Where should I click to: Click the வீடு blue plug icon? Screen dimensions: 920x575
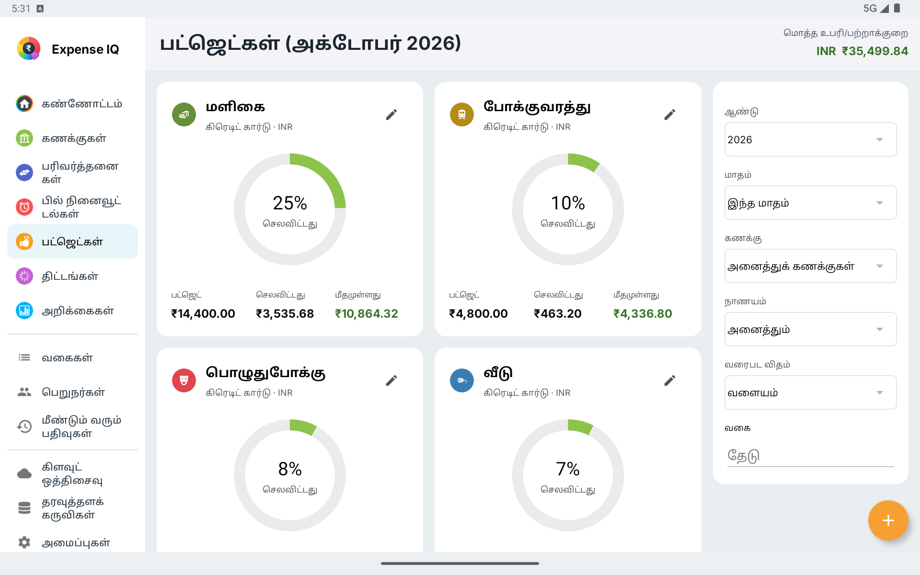click(x=462, y=380)
